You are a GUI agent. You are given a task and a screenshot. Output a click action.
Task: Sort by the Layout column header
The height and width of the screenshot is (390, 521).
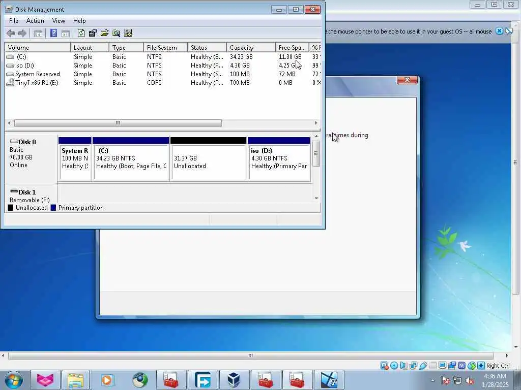tap(90, 47)
